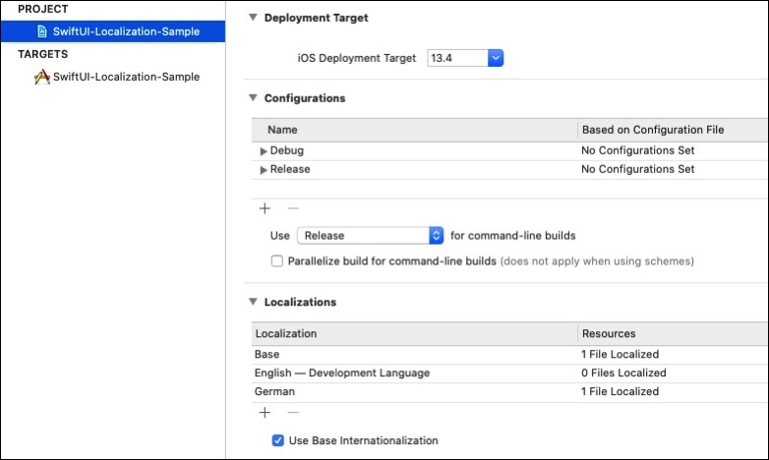This screenshot has width=769, height=460.
Task: Click No Configurations Set in Release row
Action: (x=637, y=169)
